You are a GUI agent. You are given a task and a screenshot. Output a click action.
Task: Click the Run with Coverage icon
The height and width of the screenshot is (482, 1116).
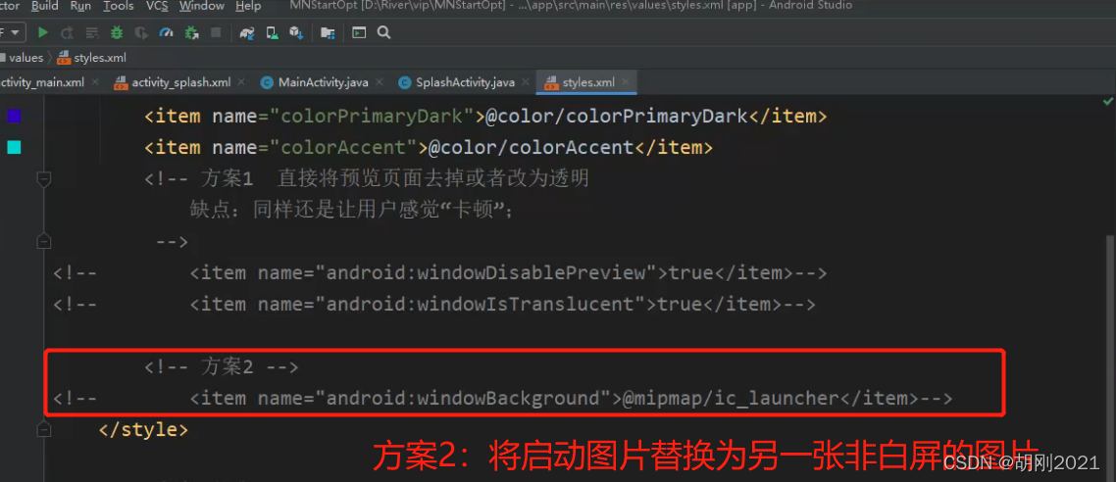point(141,32)
